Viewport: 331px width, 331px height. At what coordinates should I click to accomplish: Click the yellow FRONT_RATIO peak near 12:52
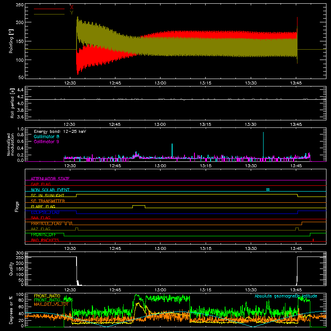click(138, 304)
